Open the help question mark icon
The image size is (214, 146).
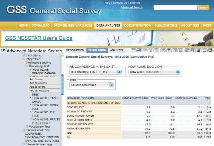(x=210, y=50)
